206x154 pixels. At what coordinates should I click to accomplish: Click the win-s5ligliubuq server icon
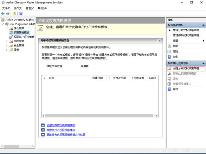(7, 24)
